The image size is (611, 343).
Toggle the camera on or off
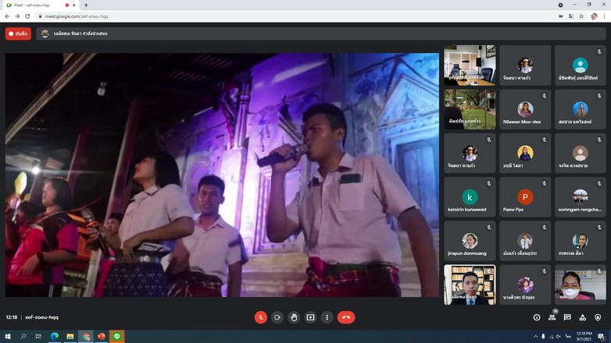[277, 317]
